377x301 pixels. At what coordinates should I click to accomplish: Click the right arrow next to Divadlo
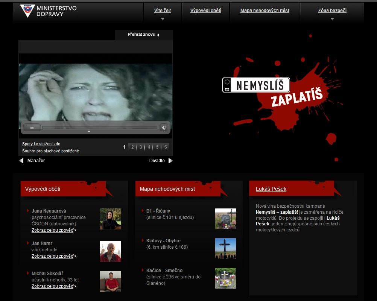(x=170, y=161)
